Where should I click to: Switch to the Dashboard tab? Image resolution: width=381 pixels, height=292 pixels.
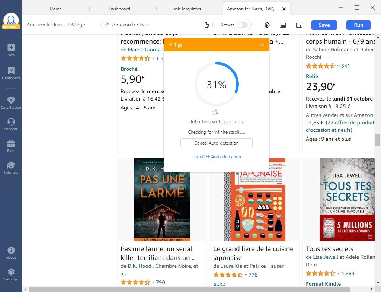click(119, 9)
